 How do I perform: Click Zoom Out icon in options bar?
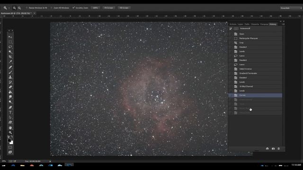(19, 8)
